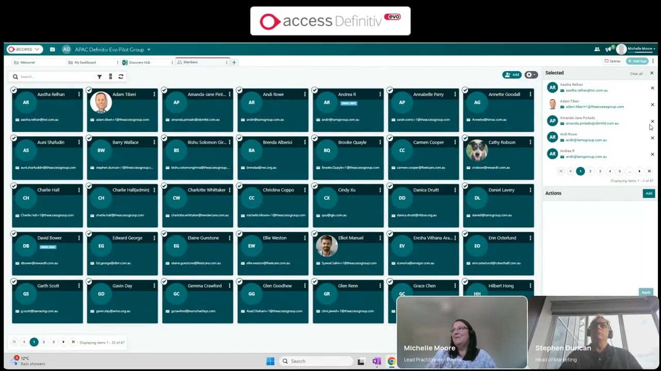Uncheck the Brooke Quayle card checkbox
This screenshot has width=661, height=371.
[x=314, y=138]
